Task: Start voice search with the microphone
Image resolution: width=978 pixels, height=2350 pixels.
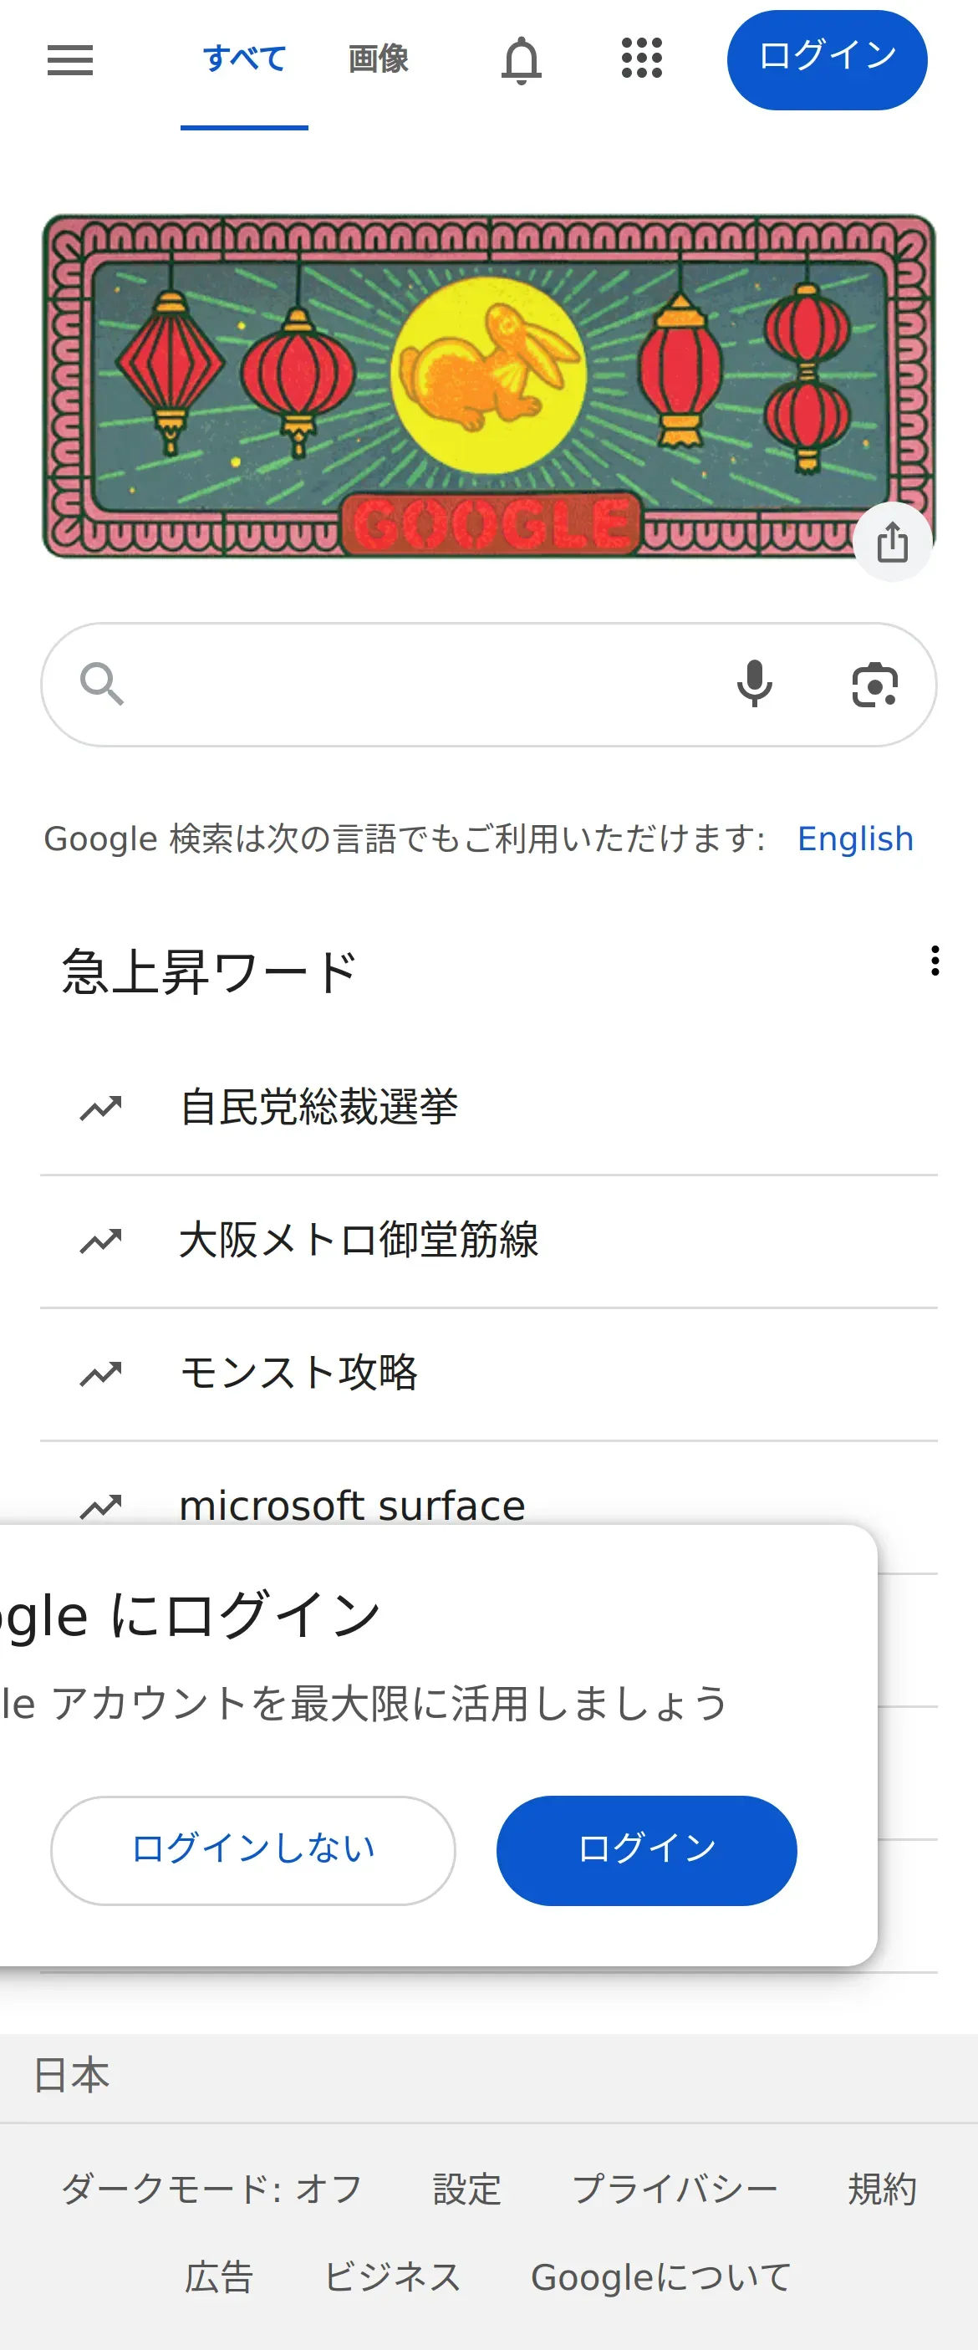Action: click(755, 684)
